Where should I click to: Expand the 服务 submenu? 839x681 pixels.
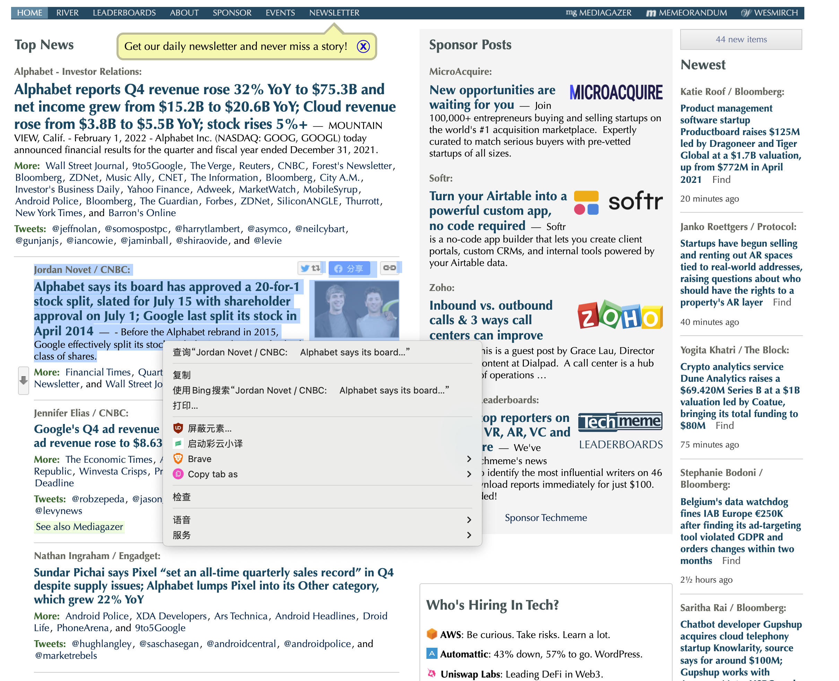click(x=468, y=535)
